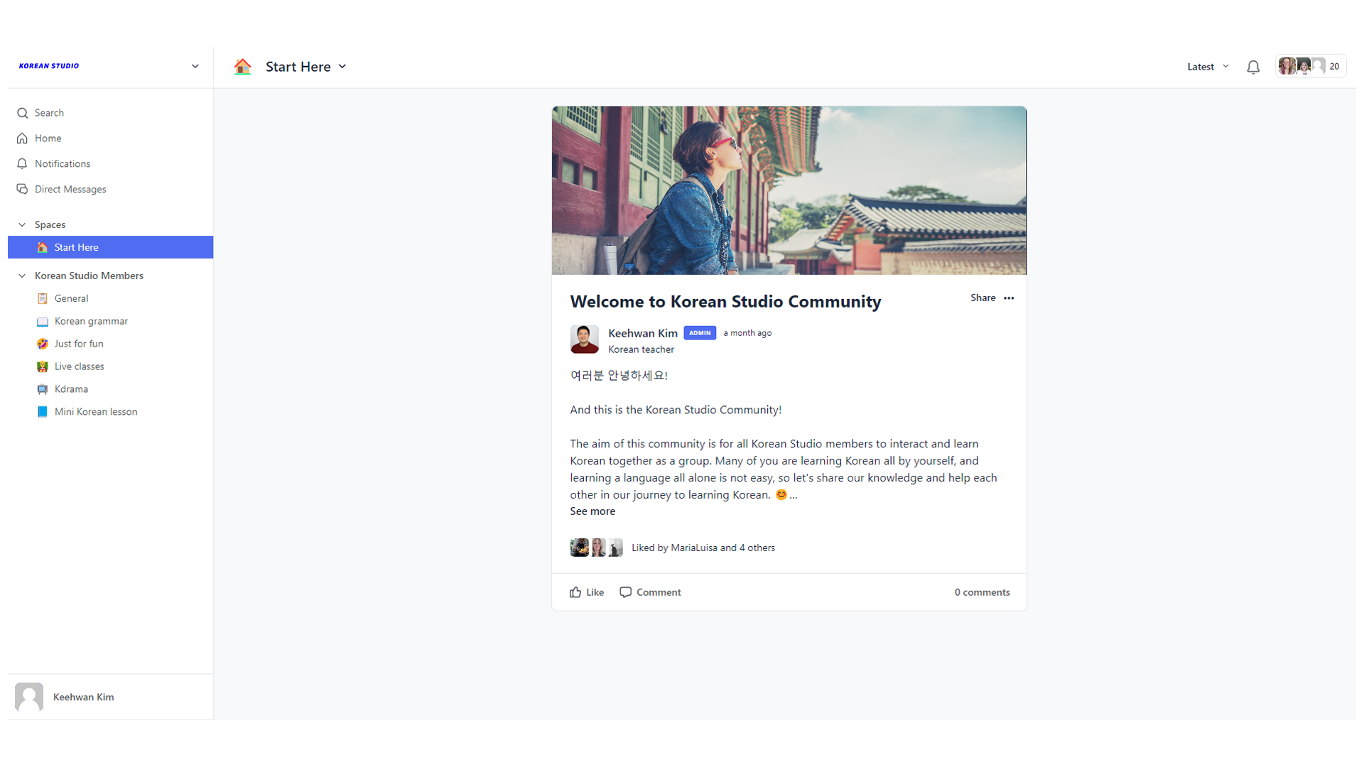1364x767 pixels.
Task: Like the welcome post
Action: coord(587,592)
